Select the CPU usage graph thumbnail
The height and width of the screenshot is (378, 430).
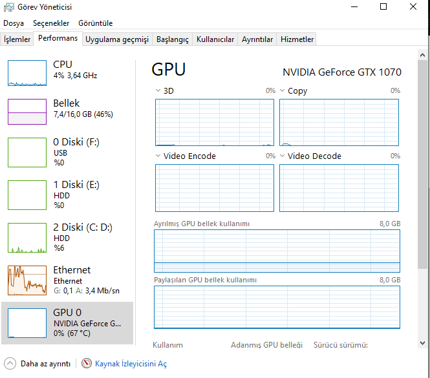click(27, 74)
